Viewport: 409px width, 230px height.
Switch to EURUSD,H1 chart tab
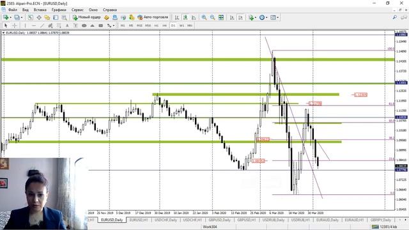tap(139, 220)
